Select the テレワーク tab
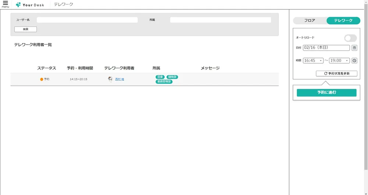 tap(343, 21)
